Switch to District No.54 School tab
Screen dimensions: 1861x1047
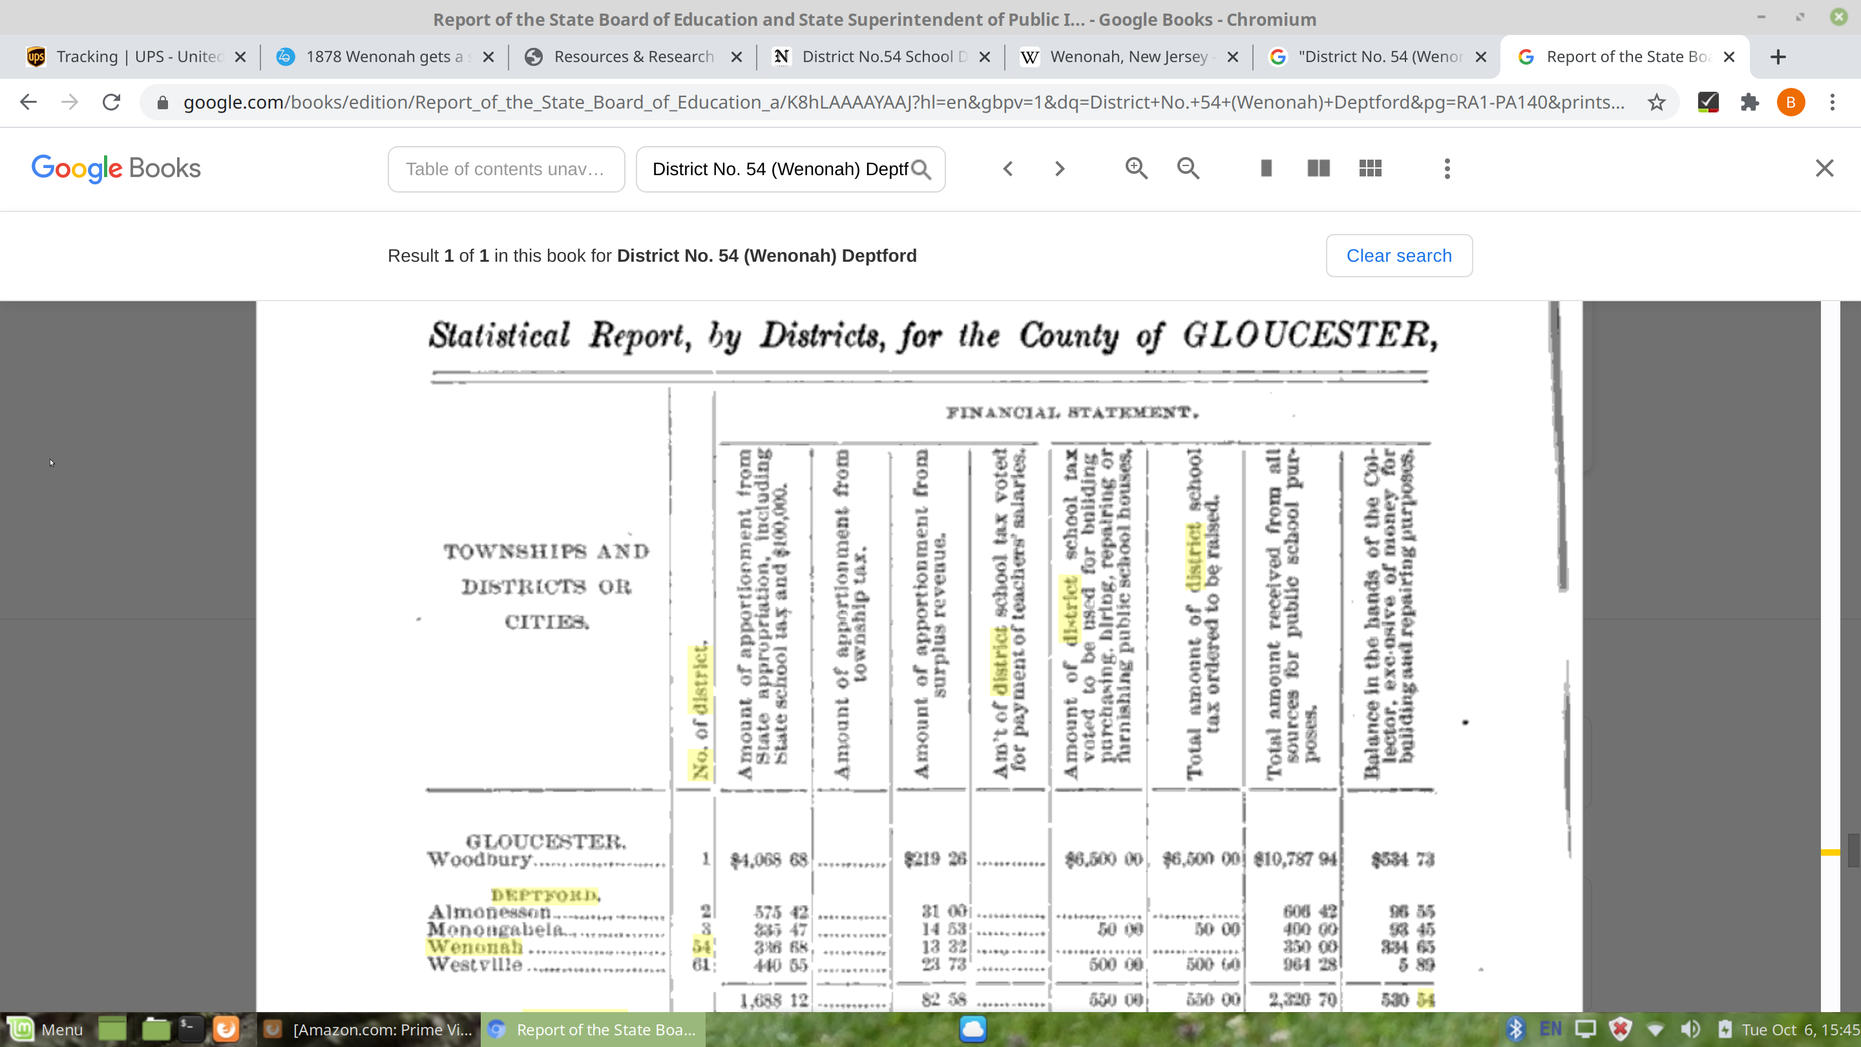(x=883, y=56)
